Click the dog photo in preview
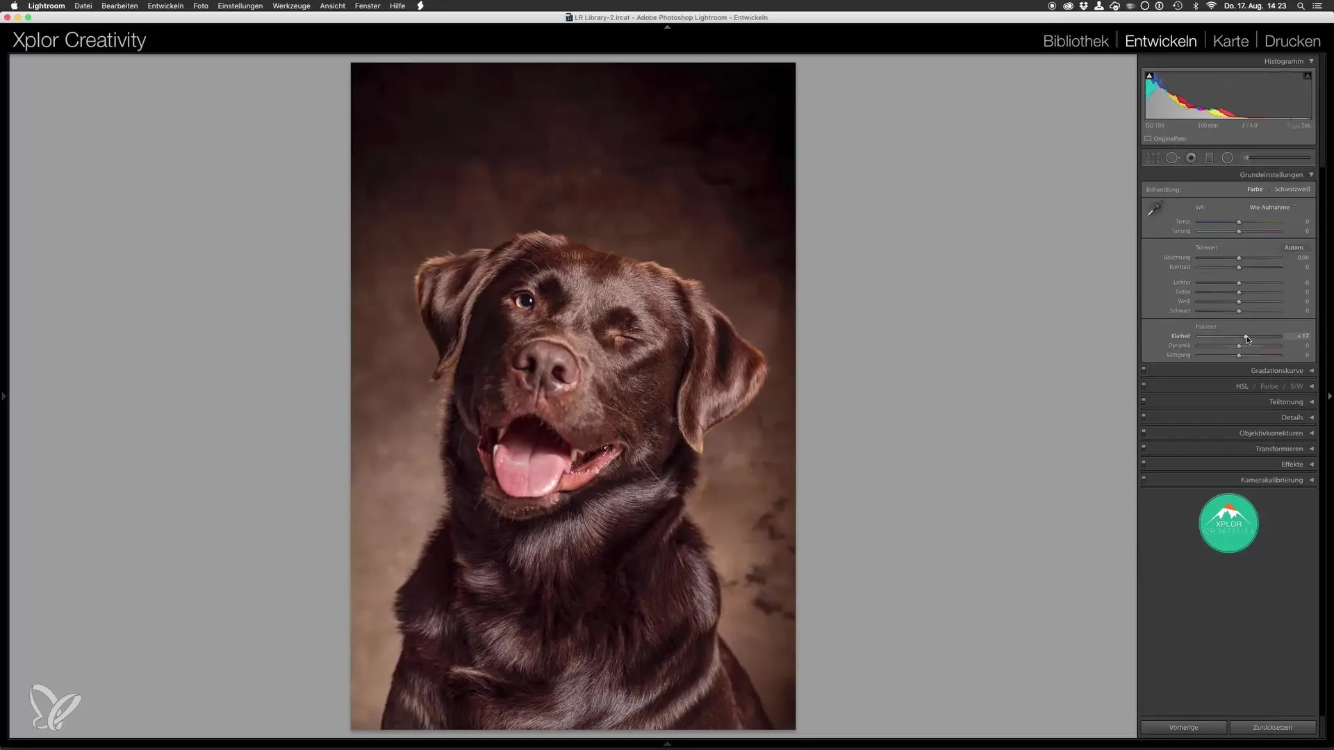 573,396
